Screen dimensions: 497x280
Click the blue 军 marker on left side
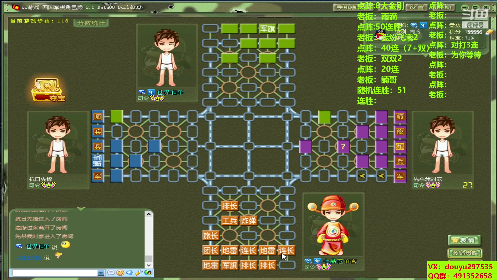coord(98,176)
